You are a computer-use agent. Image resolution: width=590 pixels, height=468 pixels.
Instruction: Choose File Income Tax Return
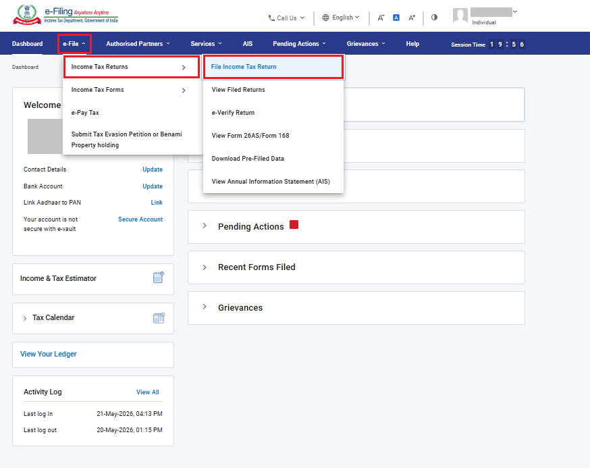click(x=273, y=67)
